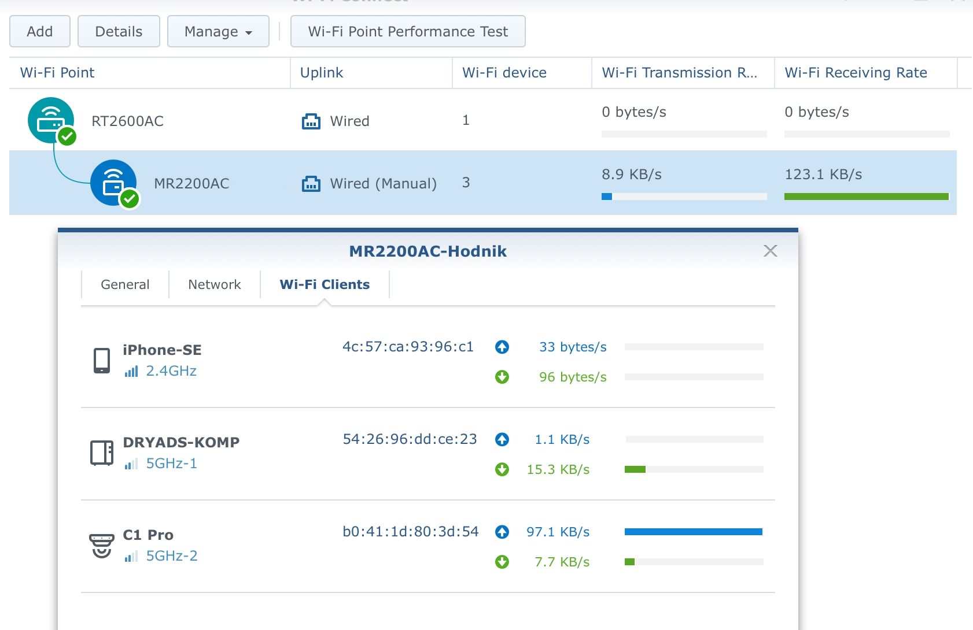
Task: Click MAC address 54:26:96:dd:ce:23
Action: coord(410,439)
